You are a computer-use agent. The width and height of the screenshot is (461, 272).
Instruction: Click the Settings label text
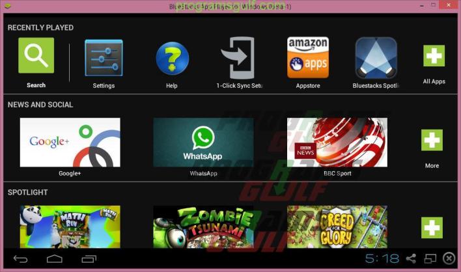[x=104, y=86]
